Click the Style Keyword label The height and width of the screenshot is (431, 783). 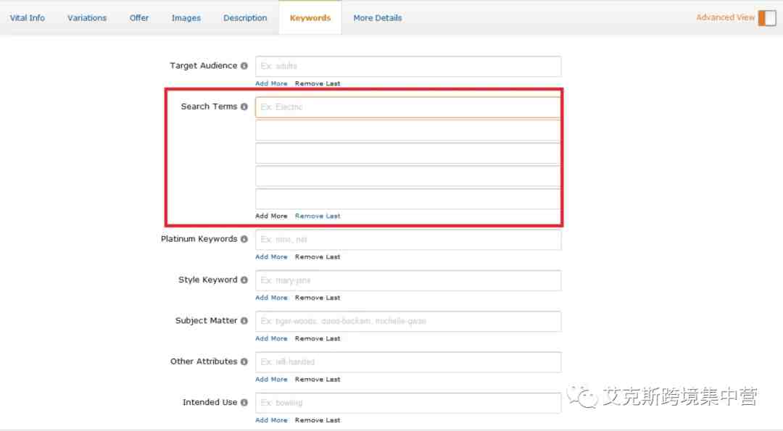pos(208,280)
